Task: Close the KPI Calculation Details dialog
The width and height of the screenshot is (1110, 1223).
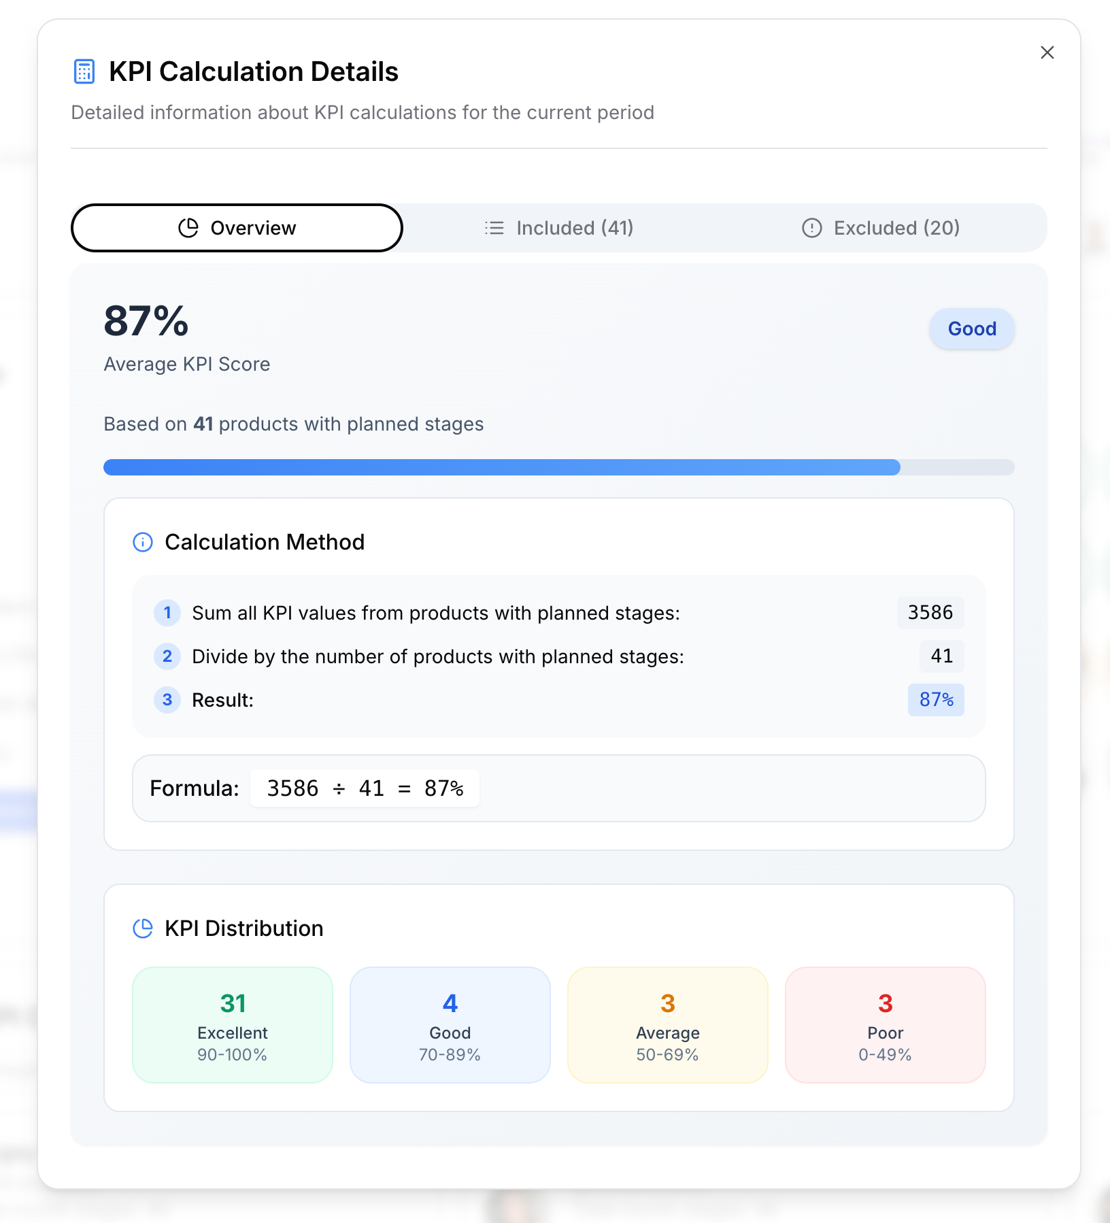Action: click(x=1047, y=52)
